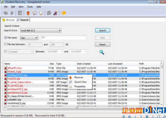
Task: Click the yellow Help question icon
Action: [64, 13]
